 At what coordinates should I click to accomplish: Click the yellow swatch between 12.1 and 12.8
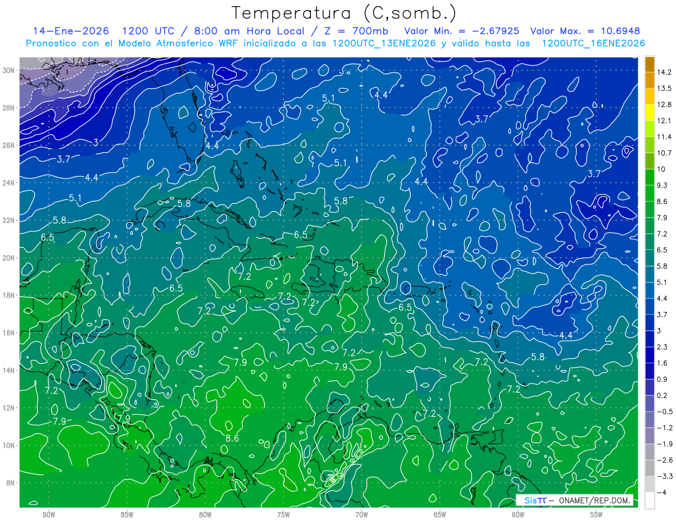coord(650,113)
